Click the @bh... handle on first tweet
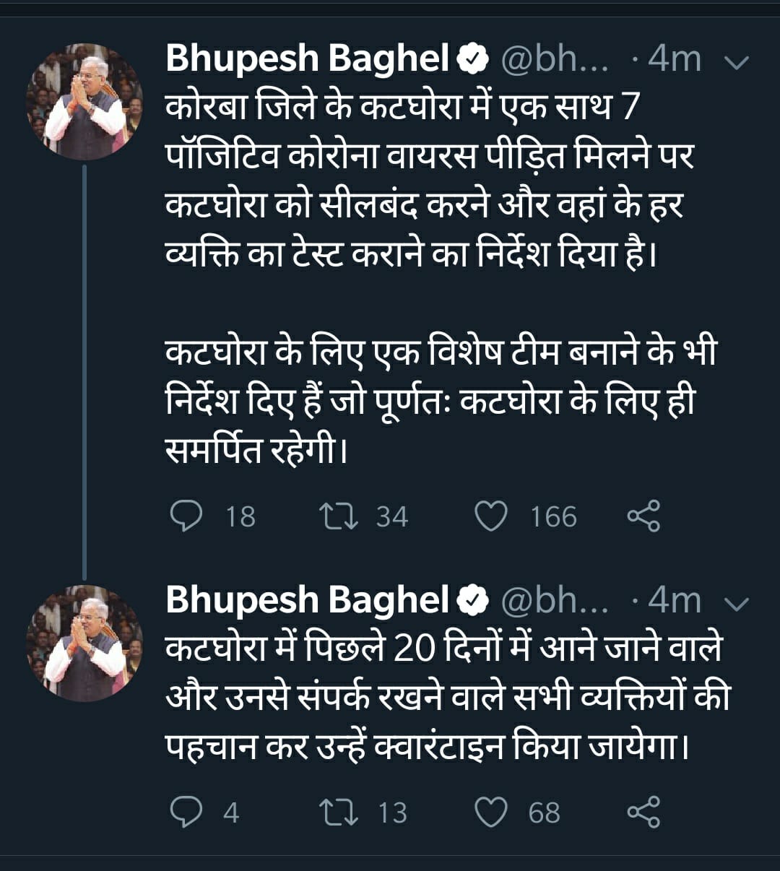The width and height of the screenshot is (780, 871). pos(555,59)
